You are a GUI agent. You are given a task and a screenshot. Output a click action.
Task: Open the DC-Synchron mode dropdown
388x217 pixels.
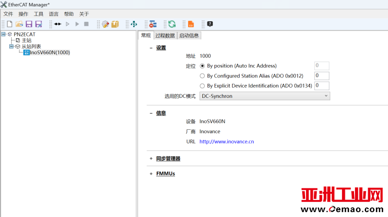(x=264, y=96)
